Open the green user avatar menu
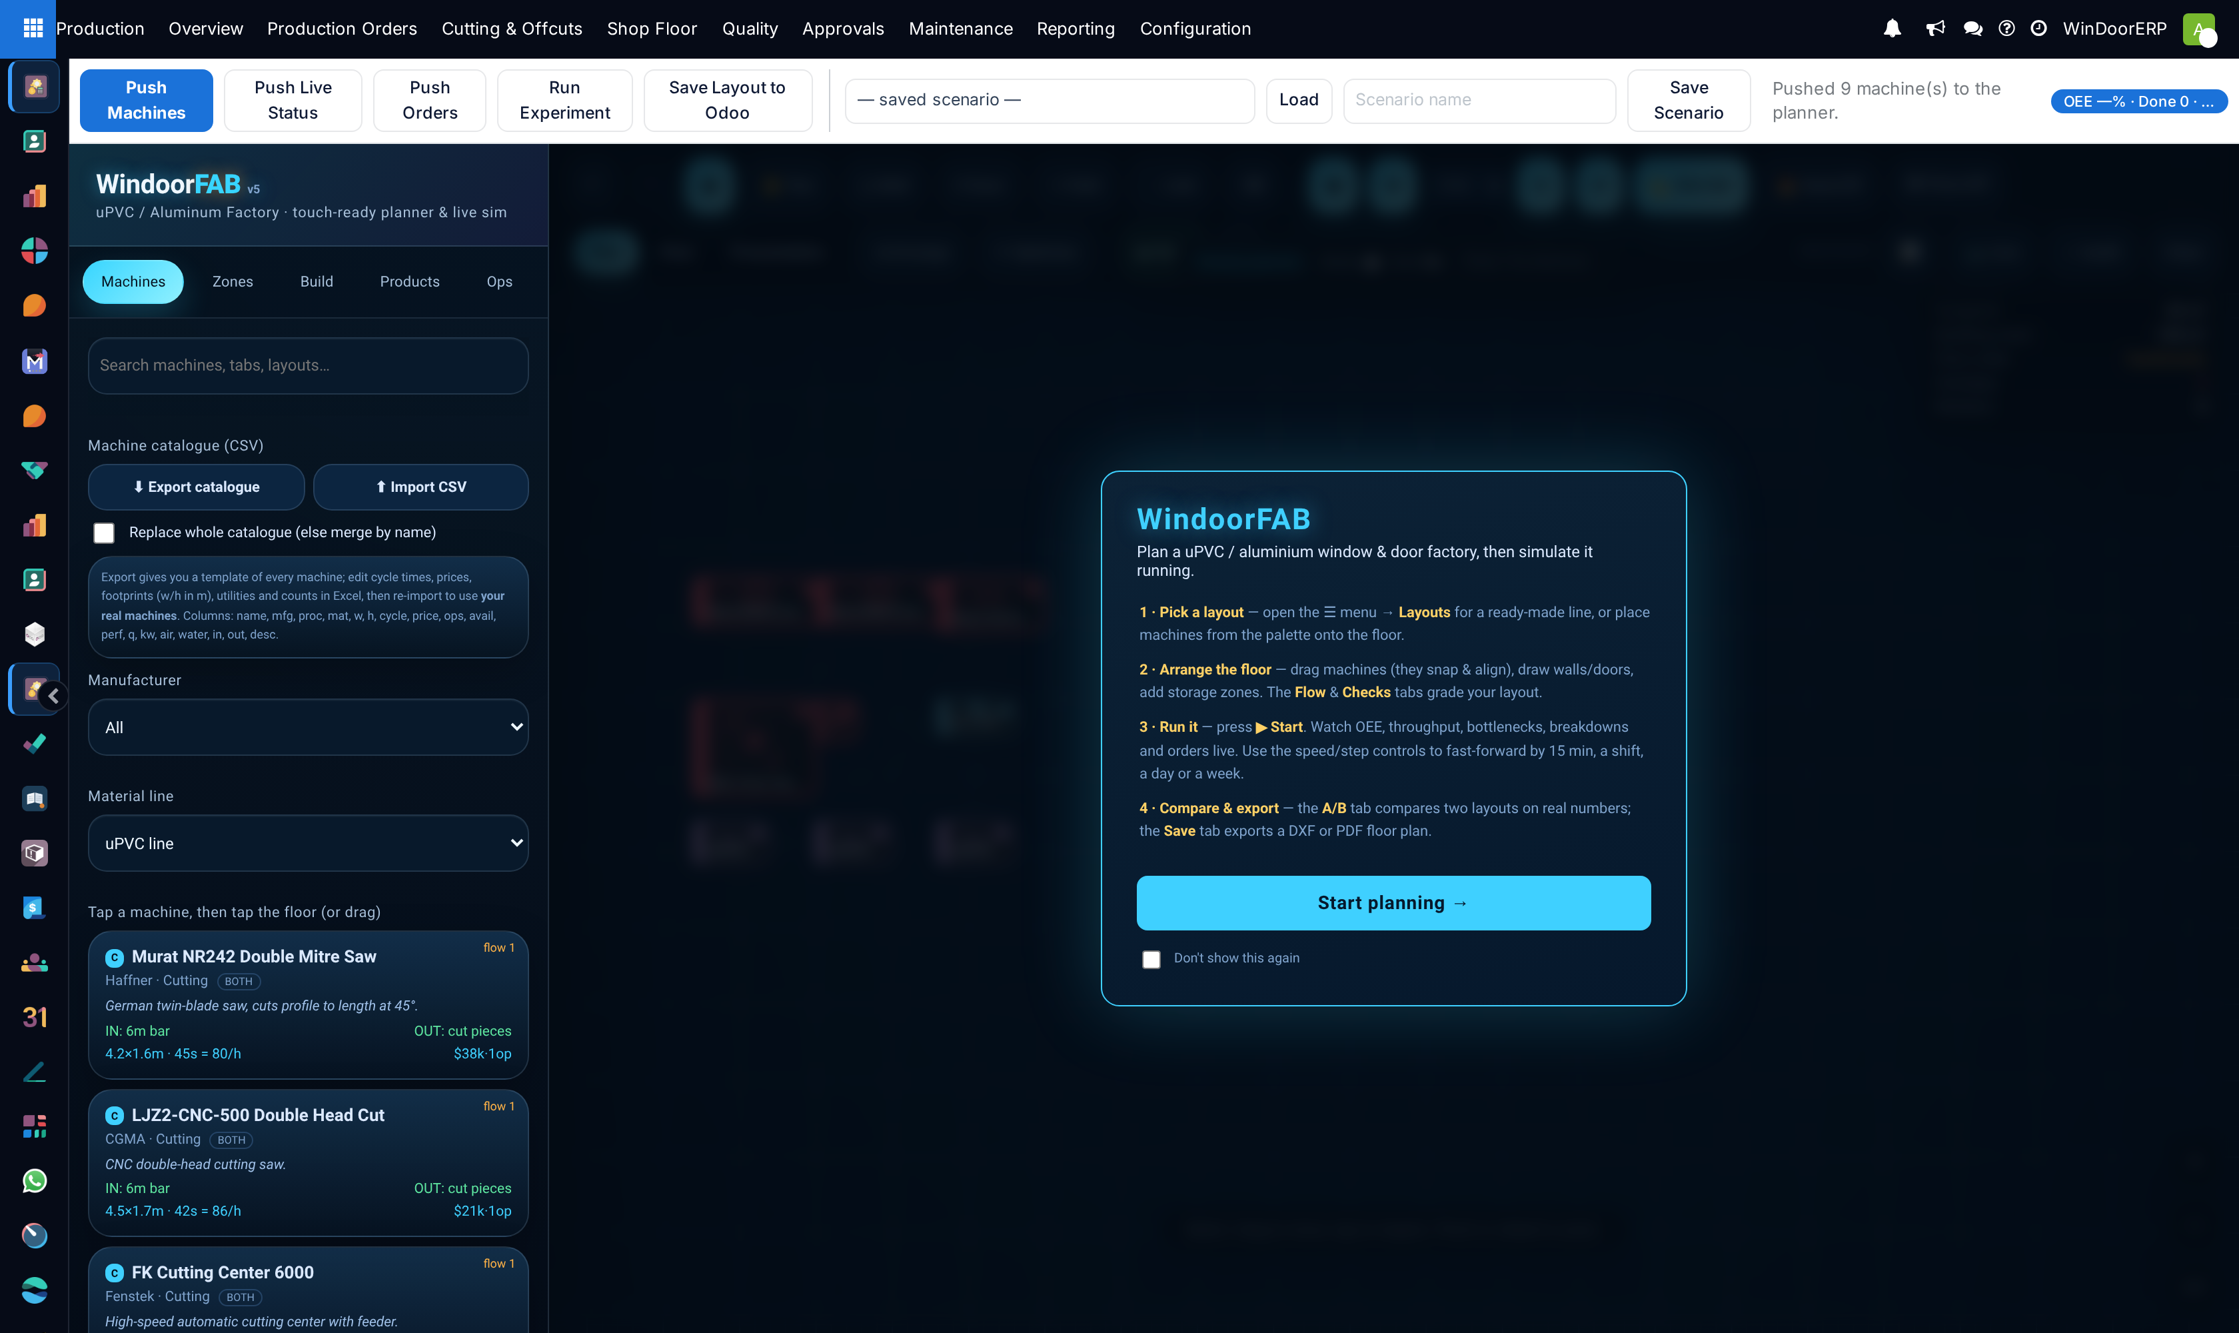 point(2198,29)
